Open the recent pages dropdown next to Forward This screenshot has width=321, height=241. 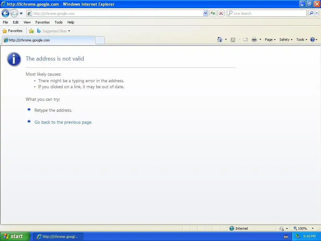click(x=21, y=13)
